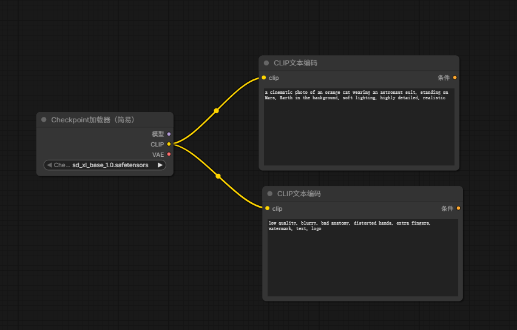Click the purple 模型 output socket
Screen dimensions: 517x330
click(169, 134)
